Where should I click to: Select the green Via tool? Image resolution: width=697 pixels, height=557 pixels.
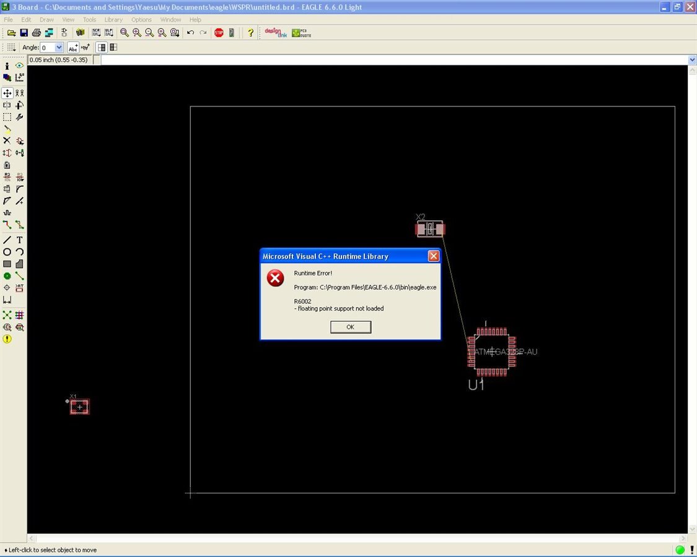pyautogui.click(x=7, y=276)
